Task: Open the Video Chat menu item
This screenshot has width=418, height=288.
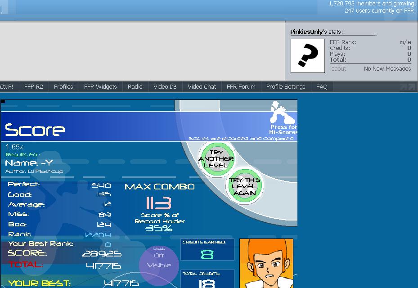Action: (202, 87)
